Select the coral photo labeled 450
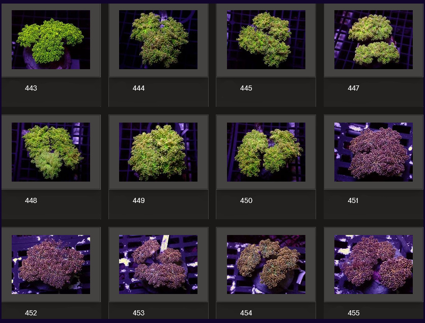 266,152
